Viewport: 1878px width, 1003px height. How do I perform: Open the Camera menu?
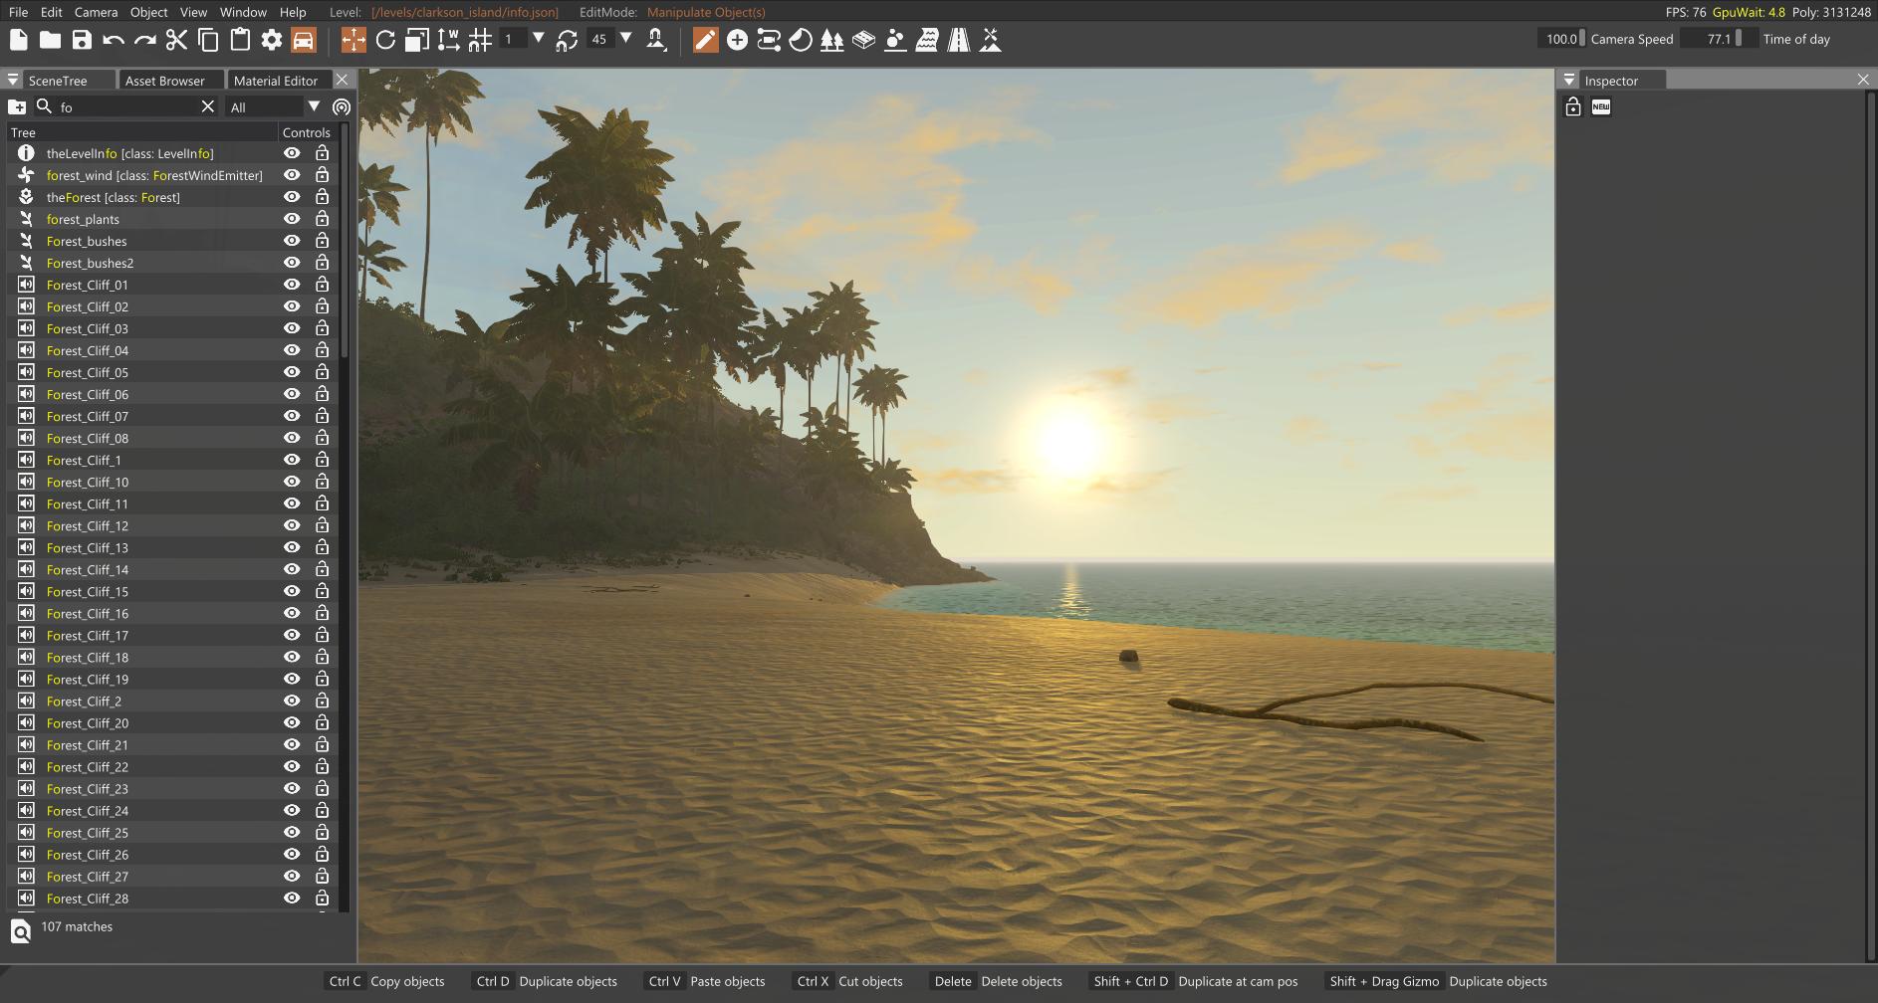[96, 12]
